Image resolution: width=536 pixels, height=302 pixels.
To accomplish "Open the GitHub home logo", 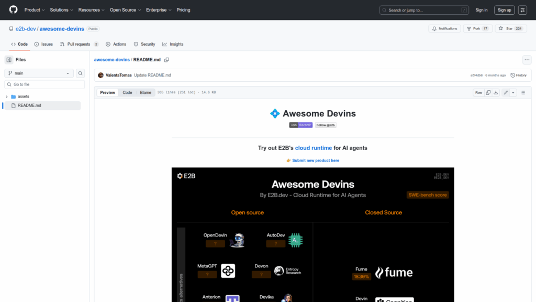I will click(13, 9).
